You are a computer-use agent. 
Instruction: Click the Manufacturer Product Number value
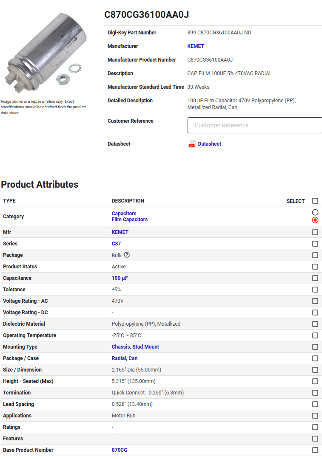coord(210,60)
